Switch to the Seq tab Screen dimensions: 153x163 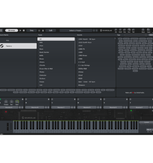(31, 31)
